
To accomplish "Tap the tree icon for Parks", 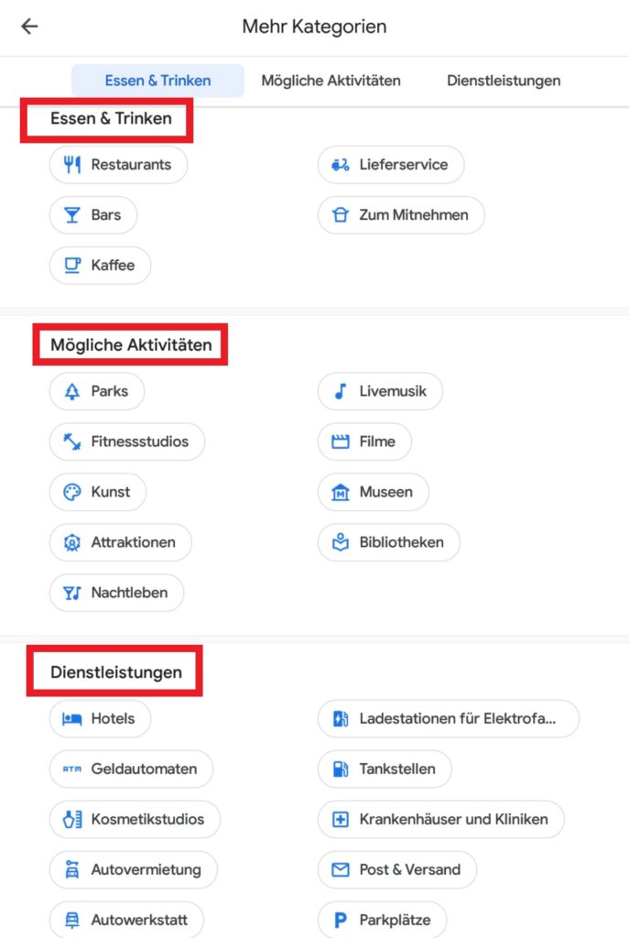I will tap(72, 391).
